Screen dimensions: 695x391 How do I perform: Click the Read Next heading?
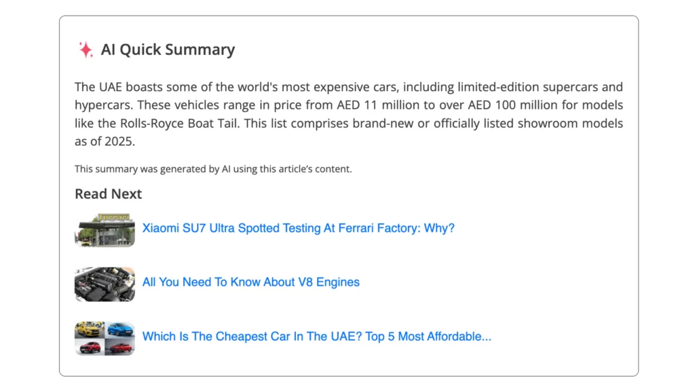point(108,193)
